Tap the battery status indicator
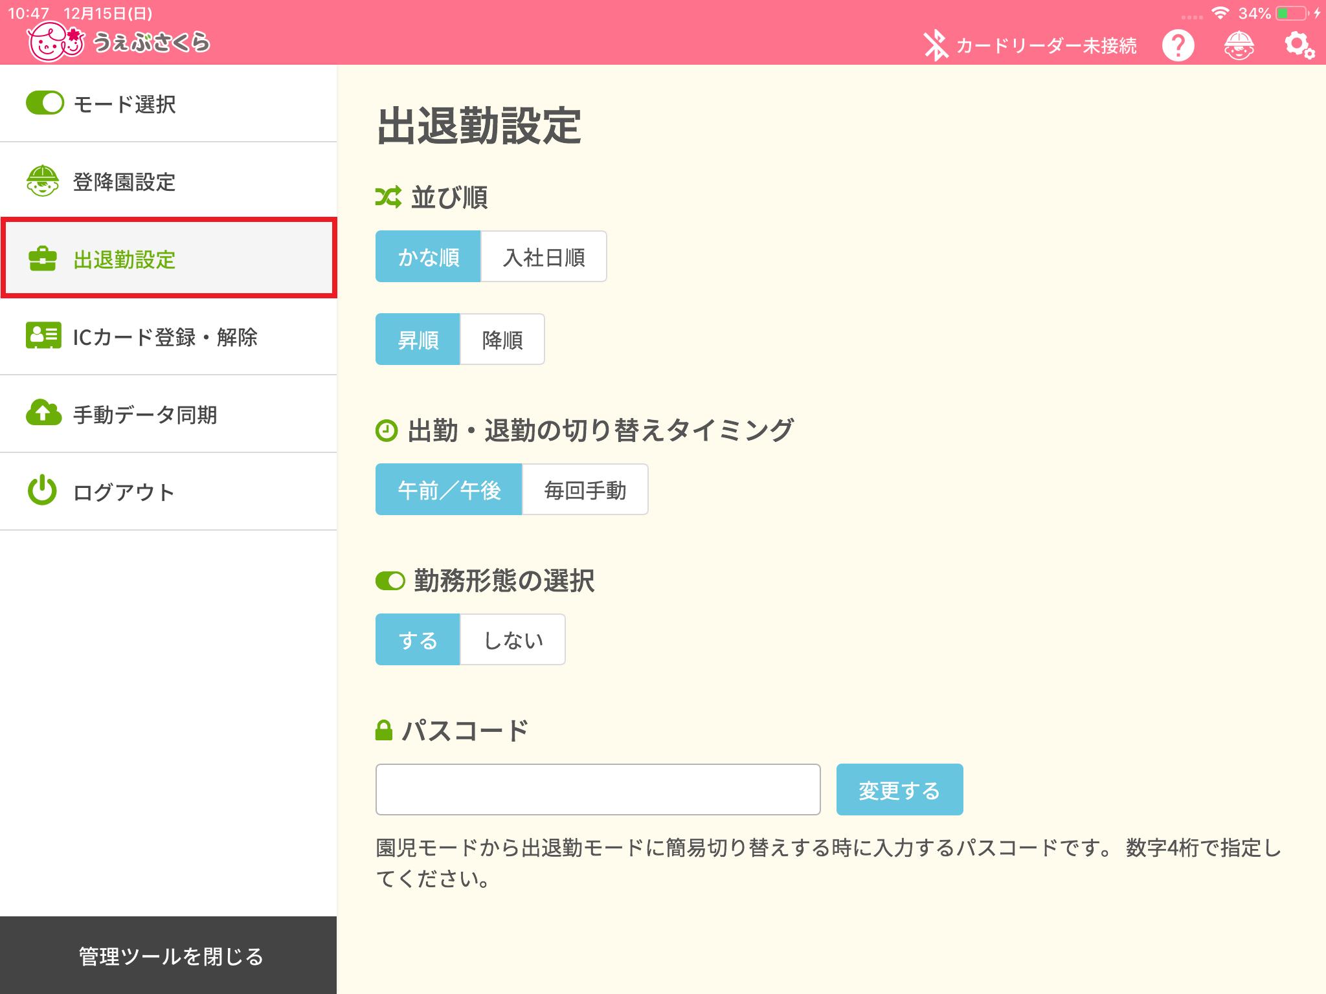1326x994 pixels. [x=1293, y=13]
